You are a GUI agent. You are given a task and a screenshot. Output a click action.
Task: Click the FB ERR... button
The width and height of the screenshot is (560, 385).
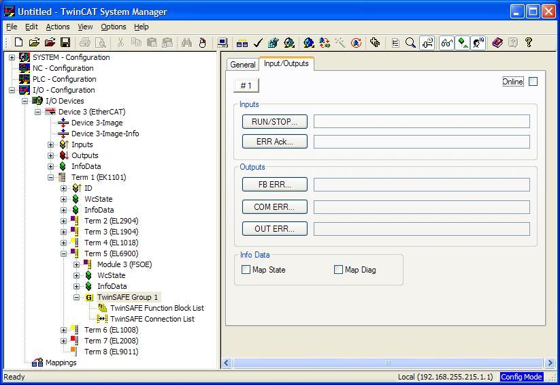275,185
